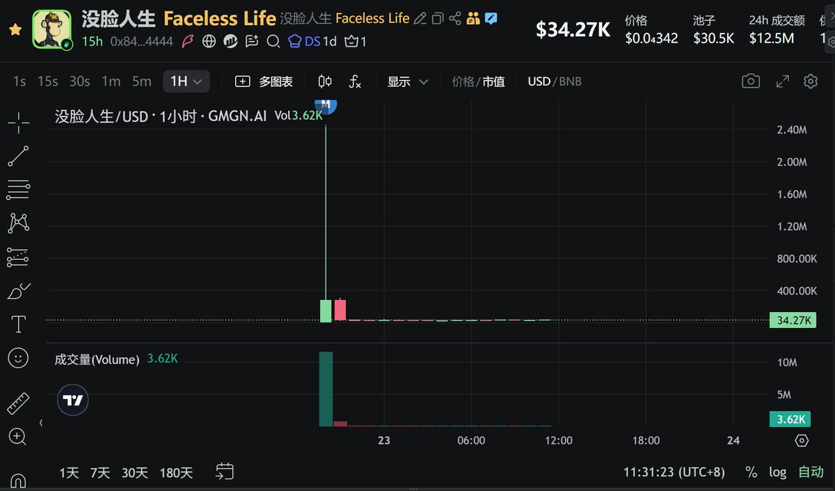Click the 自动 auto scale button

[x=811, y=472]
